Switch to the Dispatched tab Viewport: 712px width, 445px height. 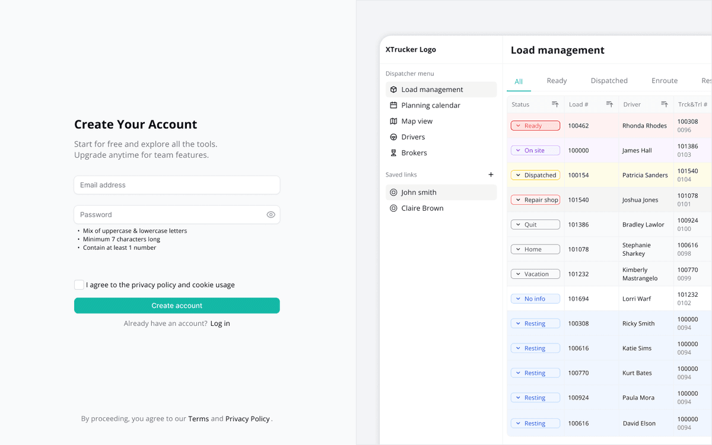tap(609, 81)
